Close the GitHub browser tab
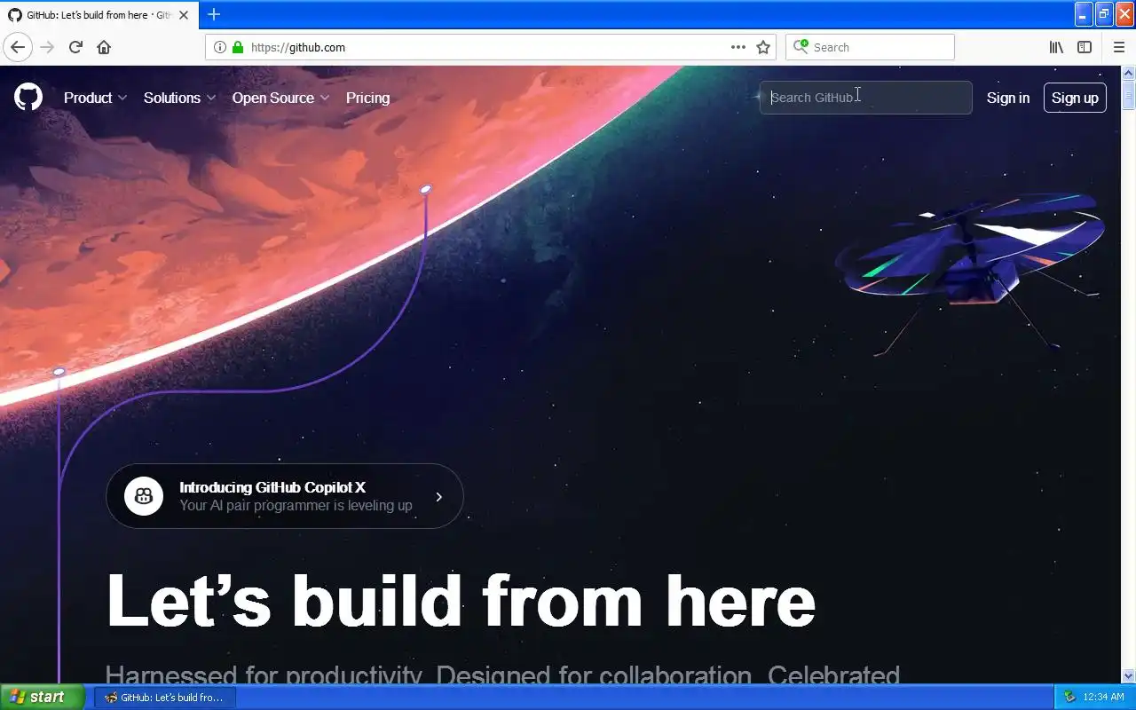This screenshot has width=1136, height=710. (x=184, y=15)
